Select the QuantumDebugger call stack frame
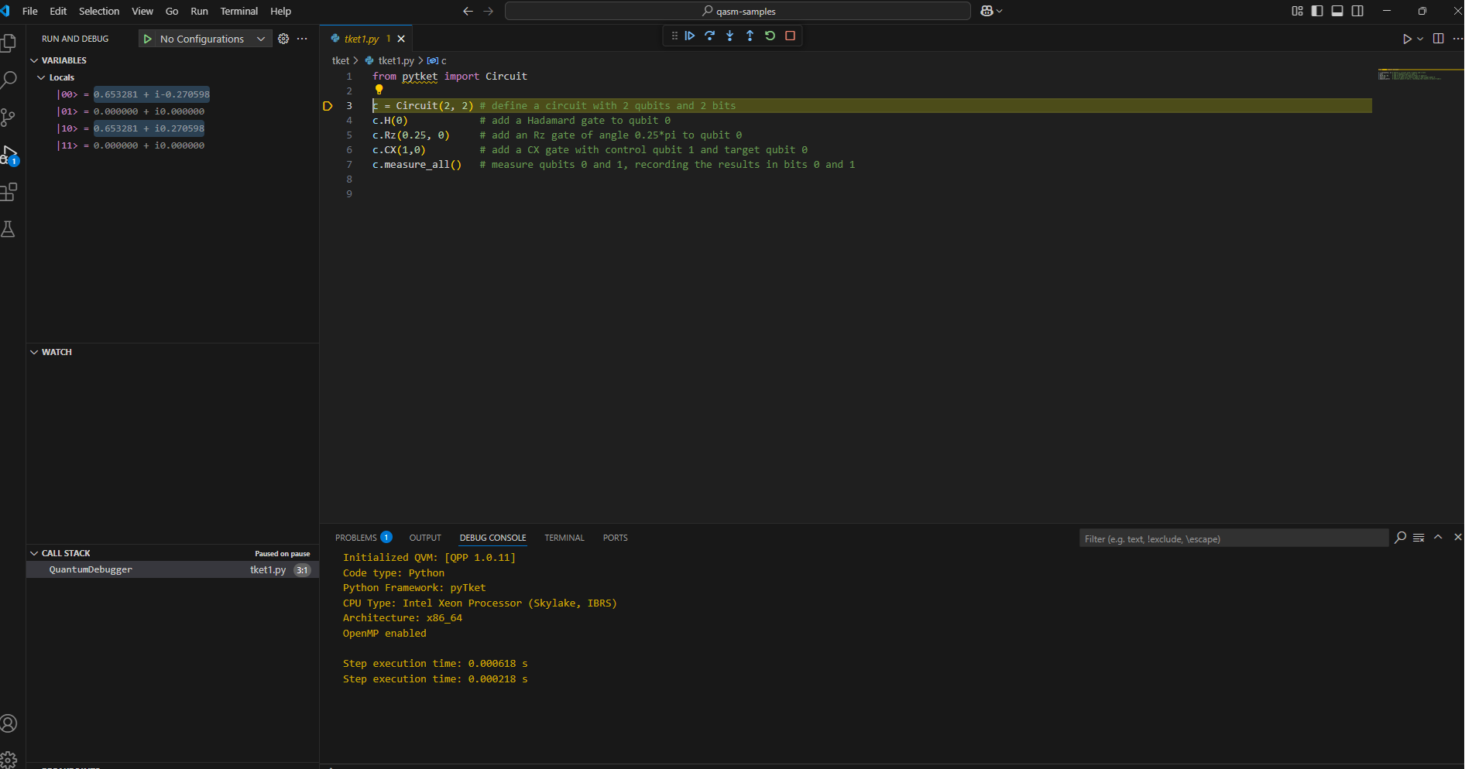 173,569
